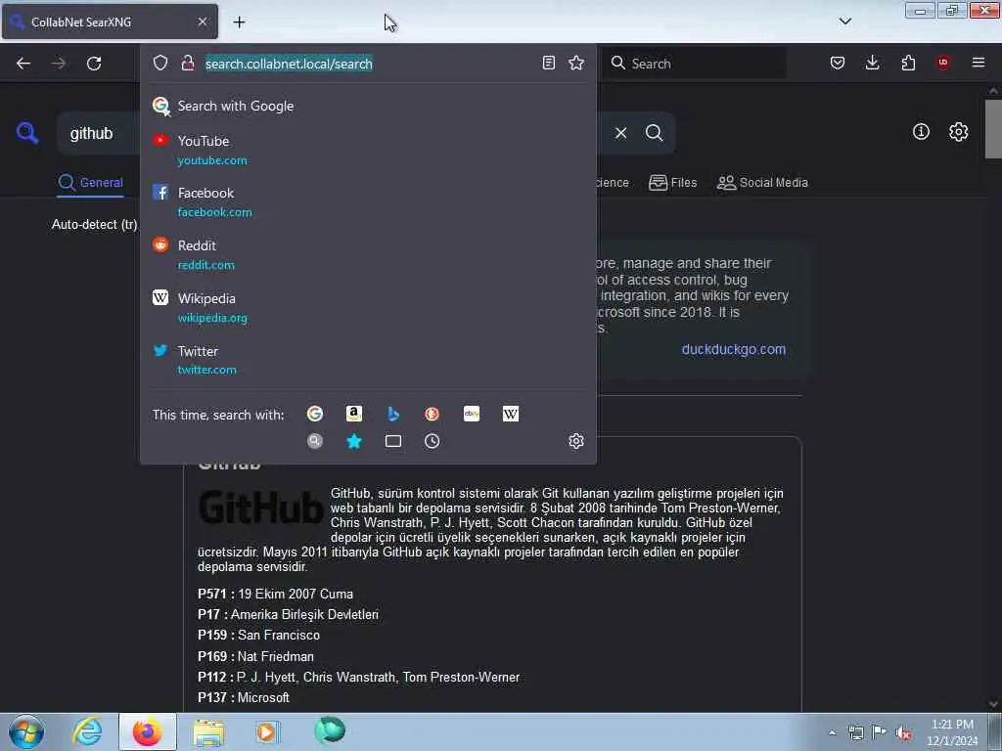Open search settings gear in dropdown
1002x751 pixels.
576,441
